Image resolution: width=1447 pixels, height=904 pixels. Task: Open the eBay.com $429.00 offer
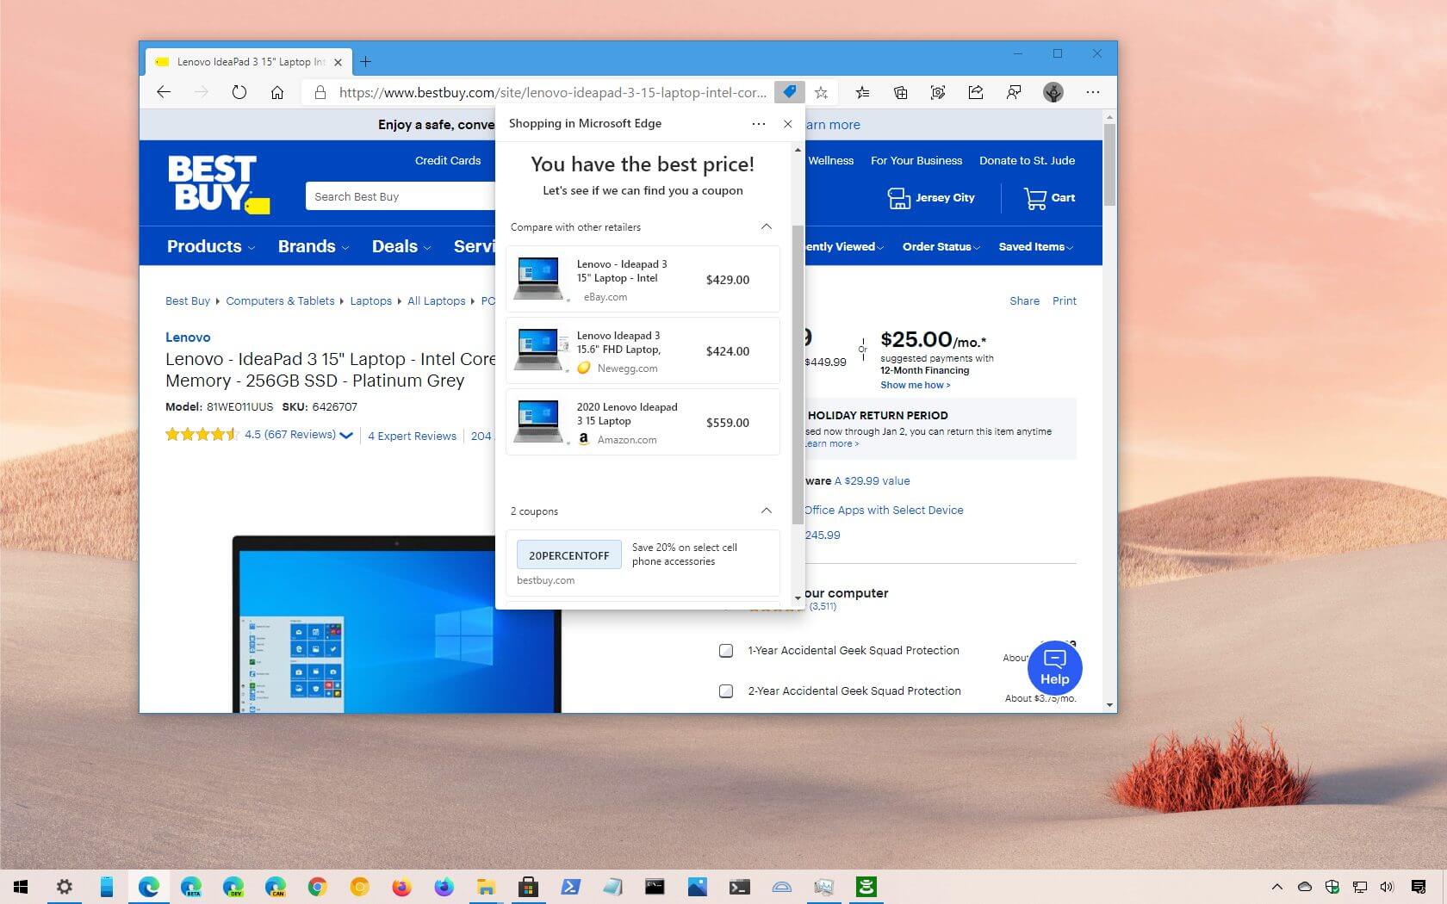(643, 279)
